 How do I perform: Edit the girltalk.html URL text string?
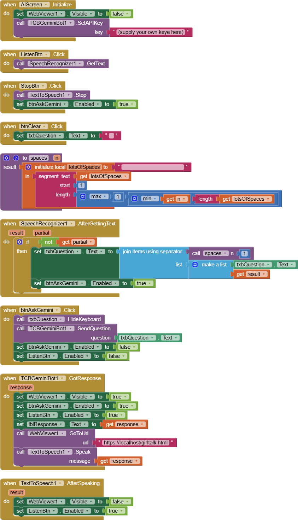[136, 443]
